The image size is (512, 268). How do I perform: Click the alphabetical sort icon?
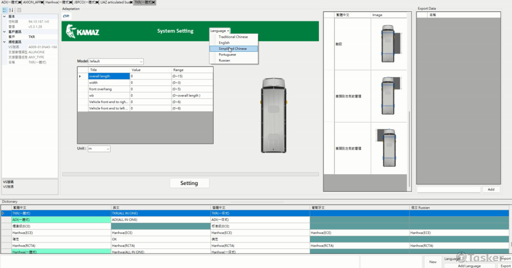point(11,10)
